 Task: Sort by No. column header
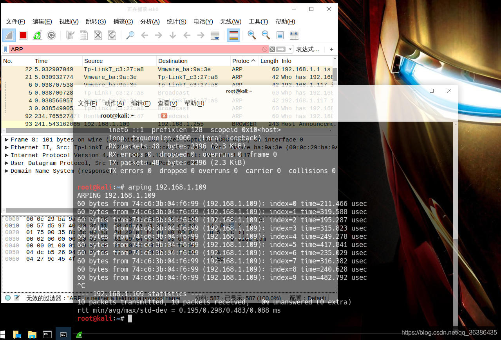pyautogui.click(x=17, y=61)
